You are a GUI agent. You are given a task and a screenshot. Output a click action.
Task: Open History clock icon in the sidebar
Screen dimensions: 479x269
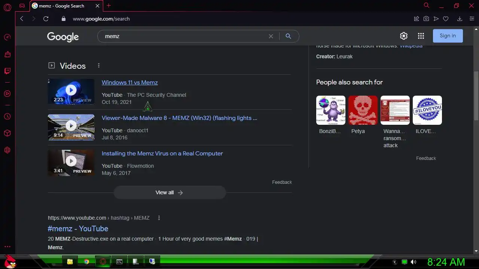7,117
